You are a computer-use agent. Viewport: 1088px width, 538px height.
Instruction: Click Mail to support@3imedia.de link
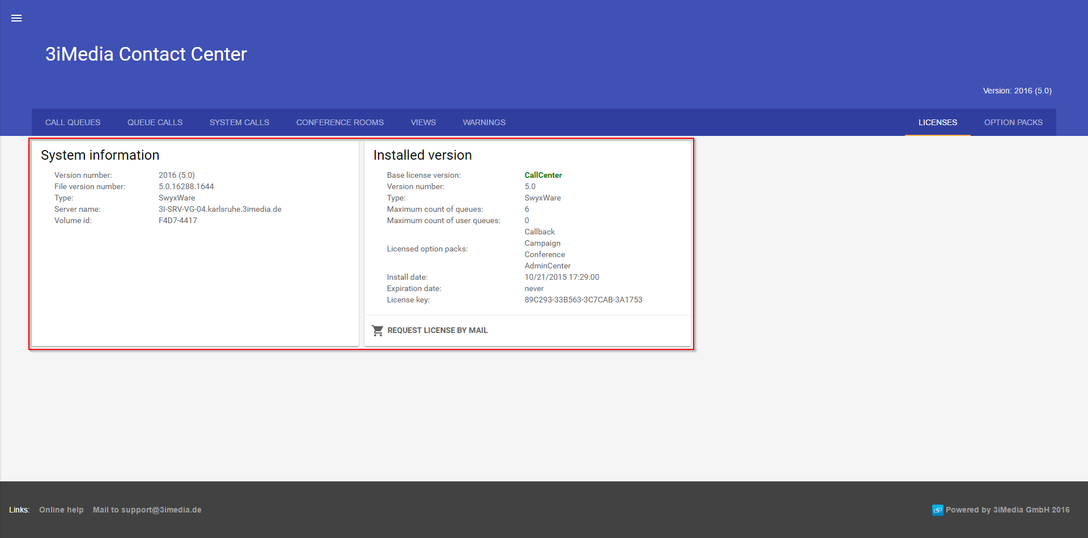[x=147, y=510]
